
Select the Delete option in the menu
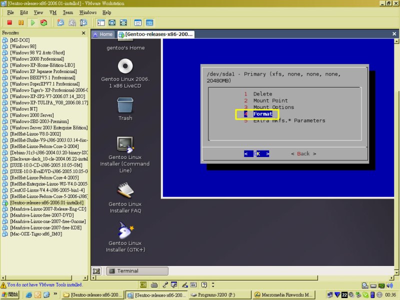tap(258, 94)
